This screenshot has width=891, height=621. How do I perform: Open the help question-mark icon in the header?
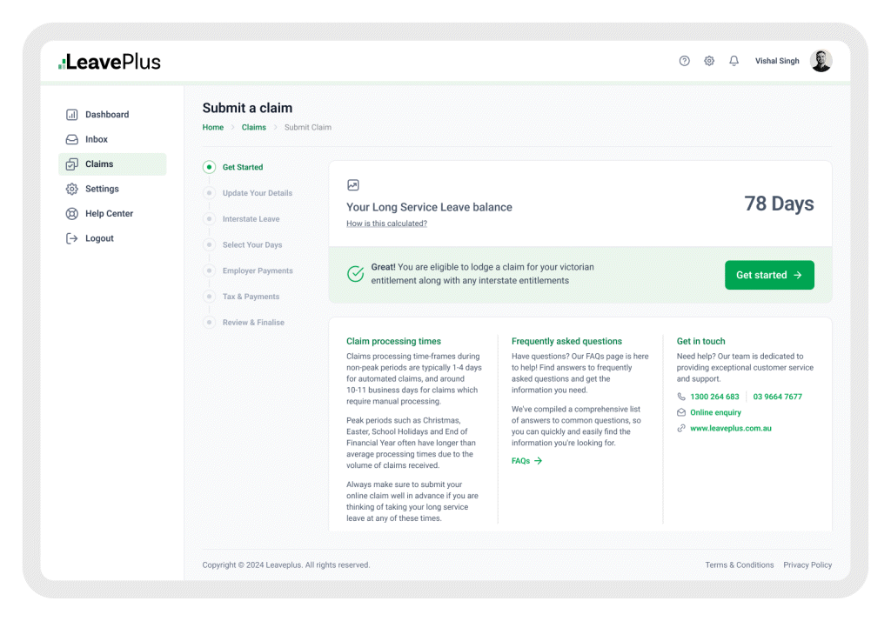click(684, 61)
